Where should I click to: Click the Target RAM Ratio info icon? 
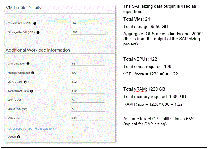(x=32, y=91)
